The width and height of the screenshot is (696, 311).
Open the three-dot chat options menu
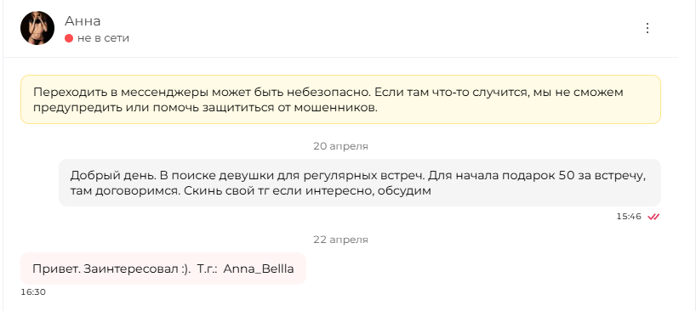(648, 28)
